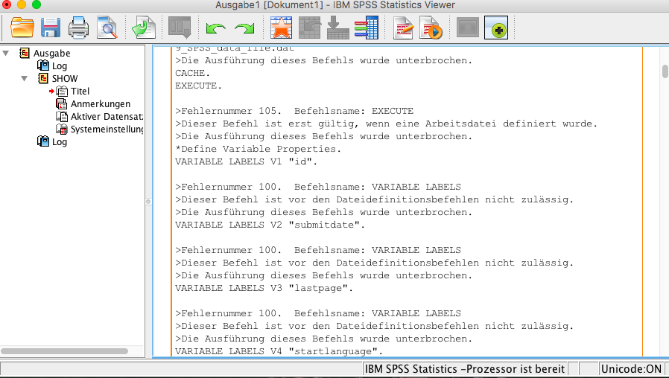Select the Systemeinstellungen outline item

pyautogui.click(x=106, y=129)
